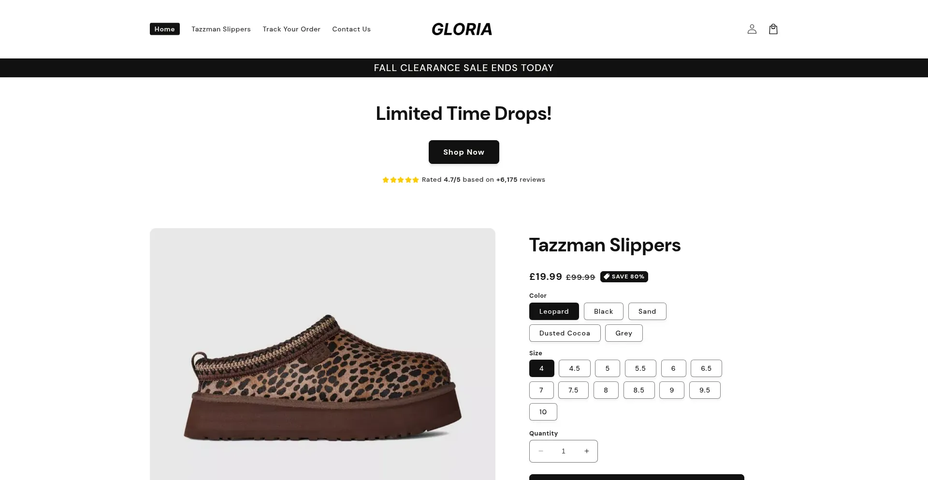928x480 pixels.
Task: Click the quantity number field
Action: coord(563,451)
